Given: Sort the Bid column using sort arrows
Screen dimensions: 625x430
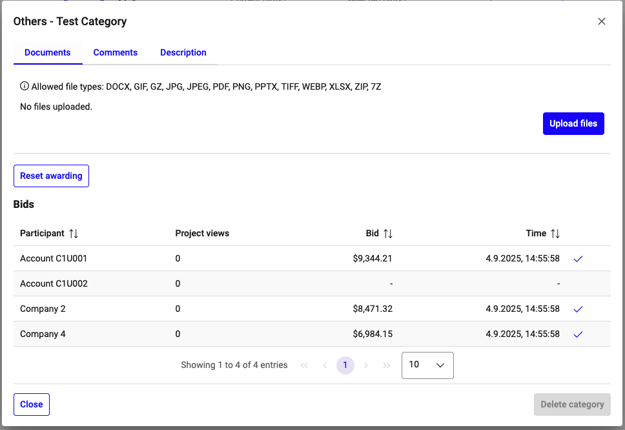Looking at the screenshot, I should [x=388, y=233].
